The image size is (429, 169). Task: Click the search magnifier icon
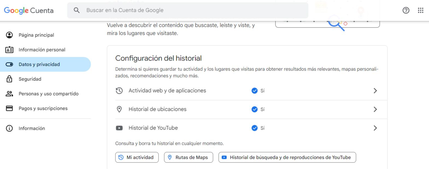coord(77,10)
